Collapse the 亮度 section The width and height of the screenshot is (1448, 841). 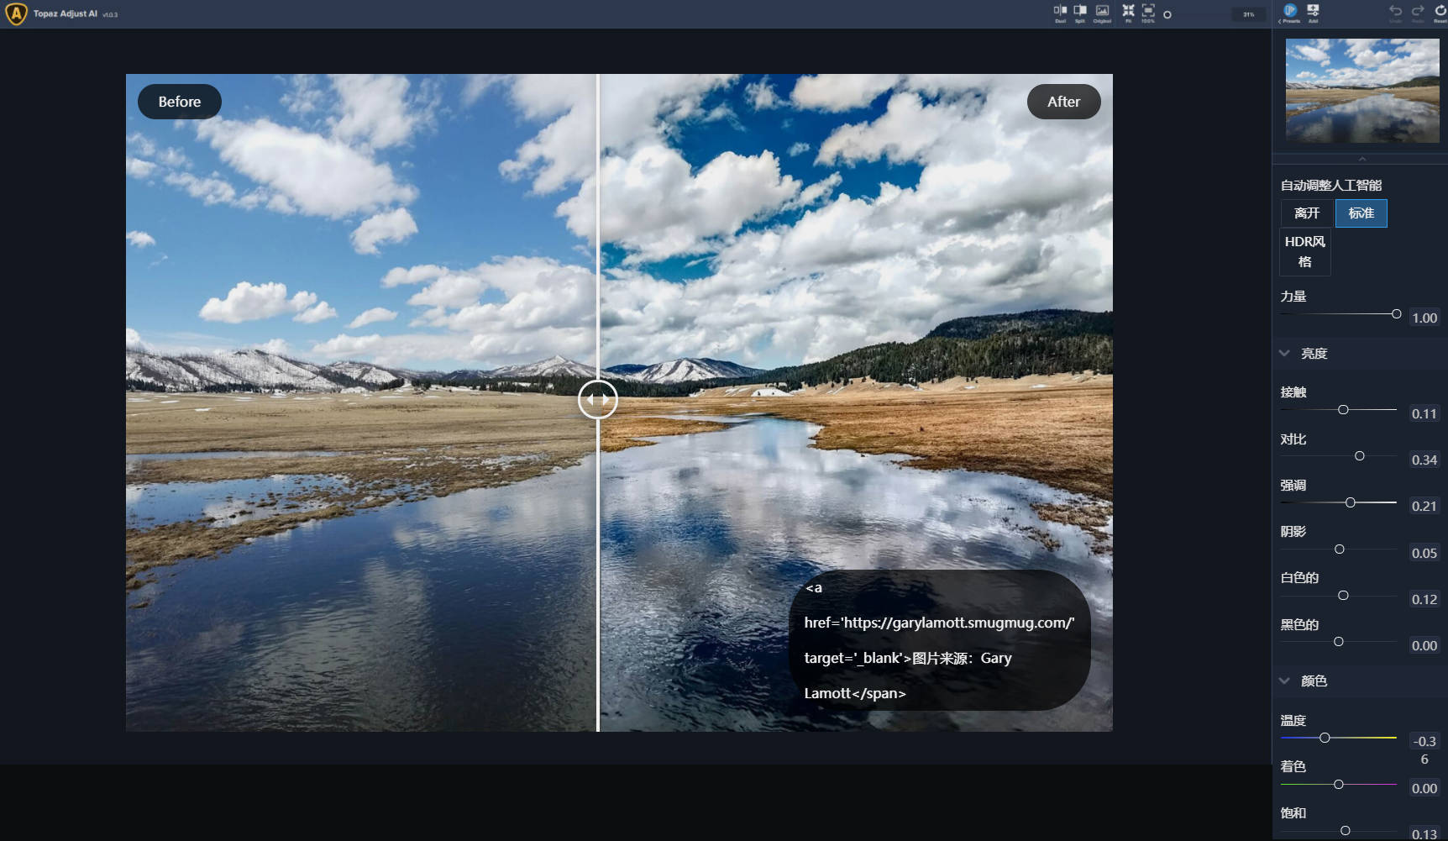click(1284, 354)
